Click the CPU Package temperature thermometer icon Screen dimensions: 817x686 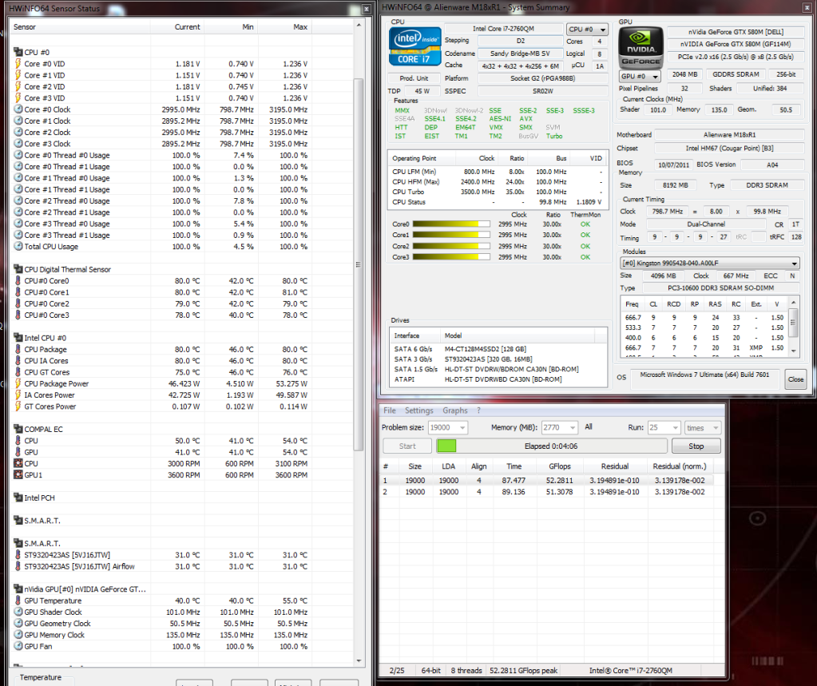(18, 350)
